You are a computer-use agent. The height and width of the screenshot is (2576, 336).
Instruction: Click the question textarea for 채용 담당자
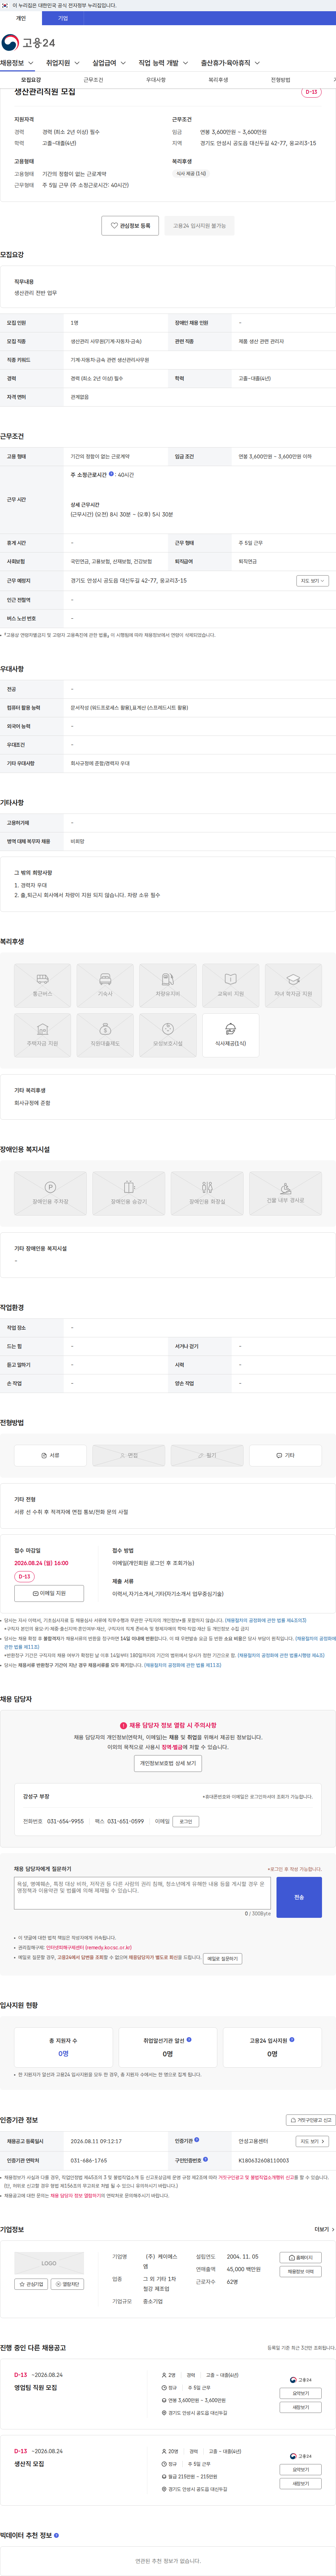pos(142,1893)
